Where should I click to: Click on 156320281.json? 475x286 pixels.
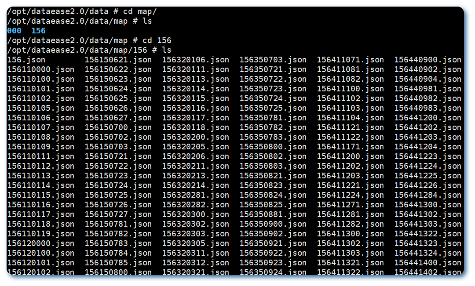(x=196, y=195)
